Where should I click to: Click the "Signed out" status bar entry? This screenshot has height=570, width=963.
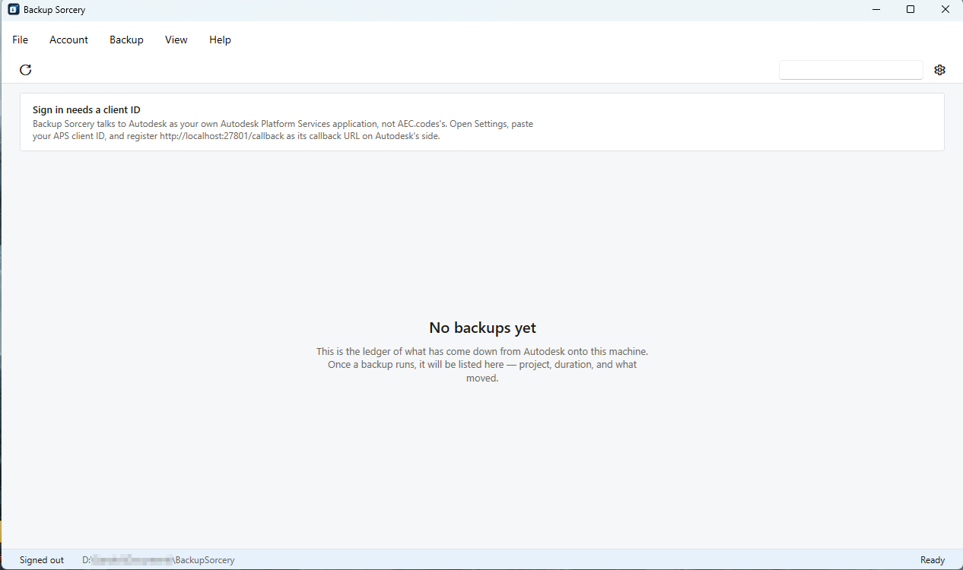pyautogui.click(x=42, y=560)
